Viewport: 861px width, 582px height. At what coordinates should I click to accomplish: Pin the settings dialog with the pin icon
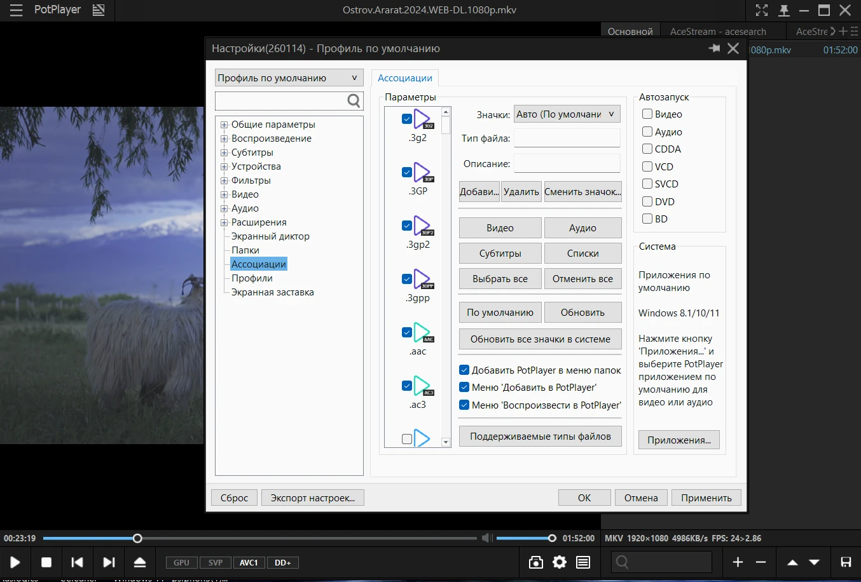click(x=714, y=48)
